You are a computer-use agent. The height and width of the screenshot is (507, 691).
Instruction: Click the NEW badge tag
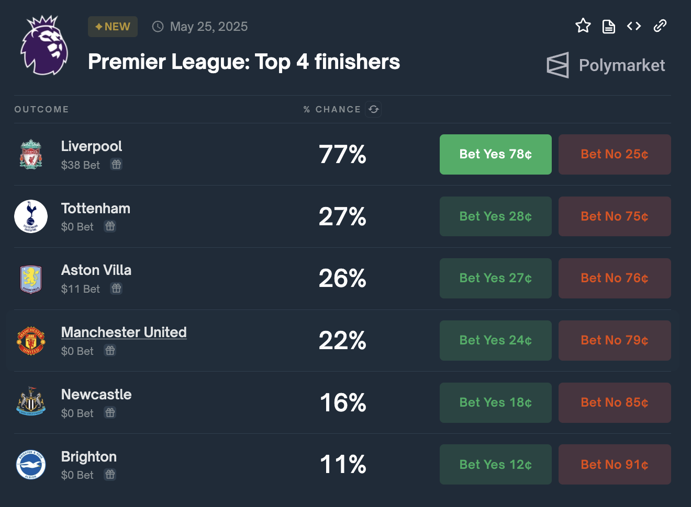tap(113, 27)
